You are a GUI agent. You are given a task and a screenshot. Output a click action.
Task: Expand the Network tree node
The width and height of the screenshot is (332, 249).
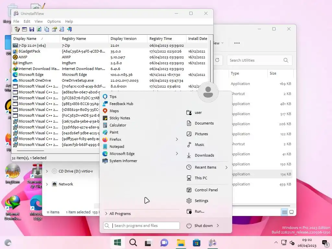(47, 184)
